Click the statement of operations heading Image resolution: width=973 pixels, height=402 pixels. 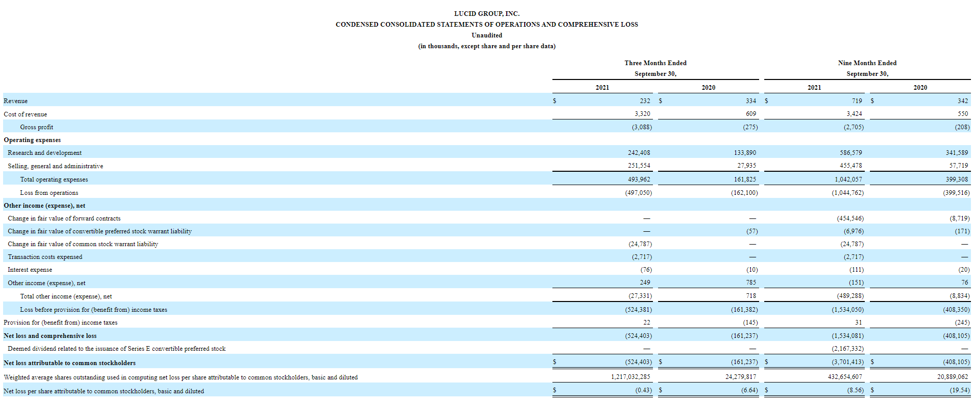pos(486,25)
